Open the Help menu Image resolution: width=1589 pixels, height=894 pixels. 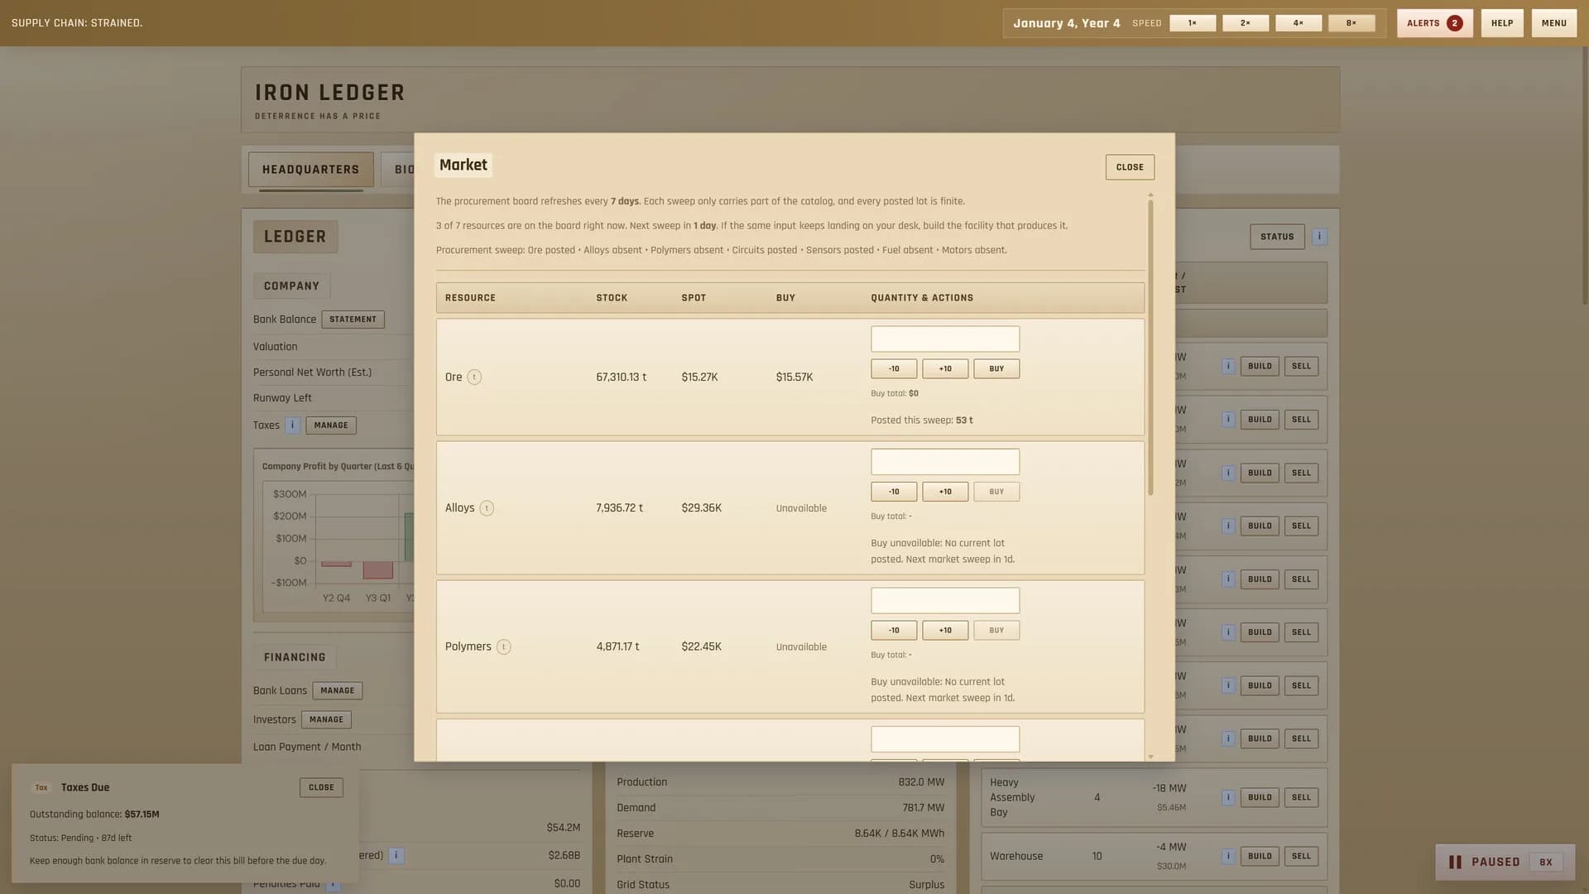(x=1502, y=23)
